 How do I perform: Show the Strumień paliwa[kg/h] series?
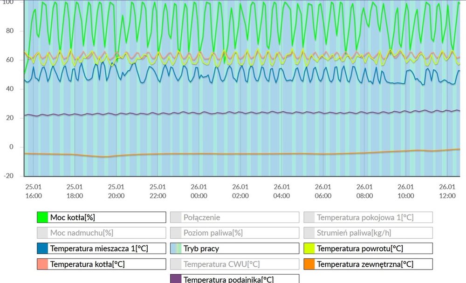pyautogui.click(x=368, y=233)
